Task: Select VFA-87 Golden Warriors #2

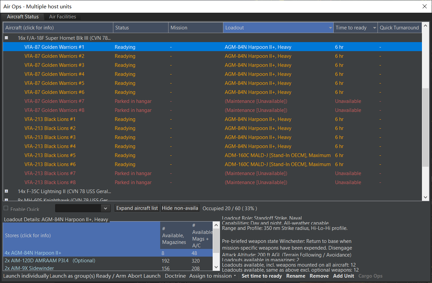Action: (212, 56)
